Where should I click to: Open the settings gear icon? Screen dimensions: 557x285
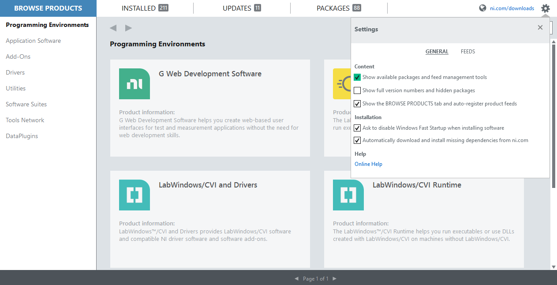546,8
